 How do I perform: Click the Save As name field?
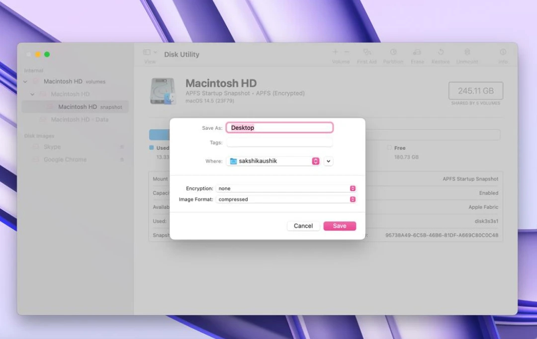279,127
